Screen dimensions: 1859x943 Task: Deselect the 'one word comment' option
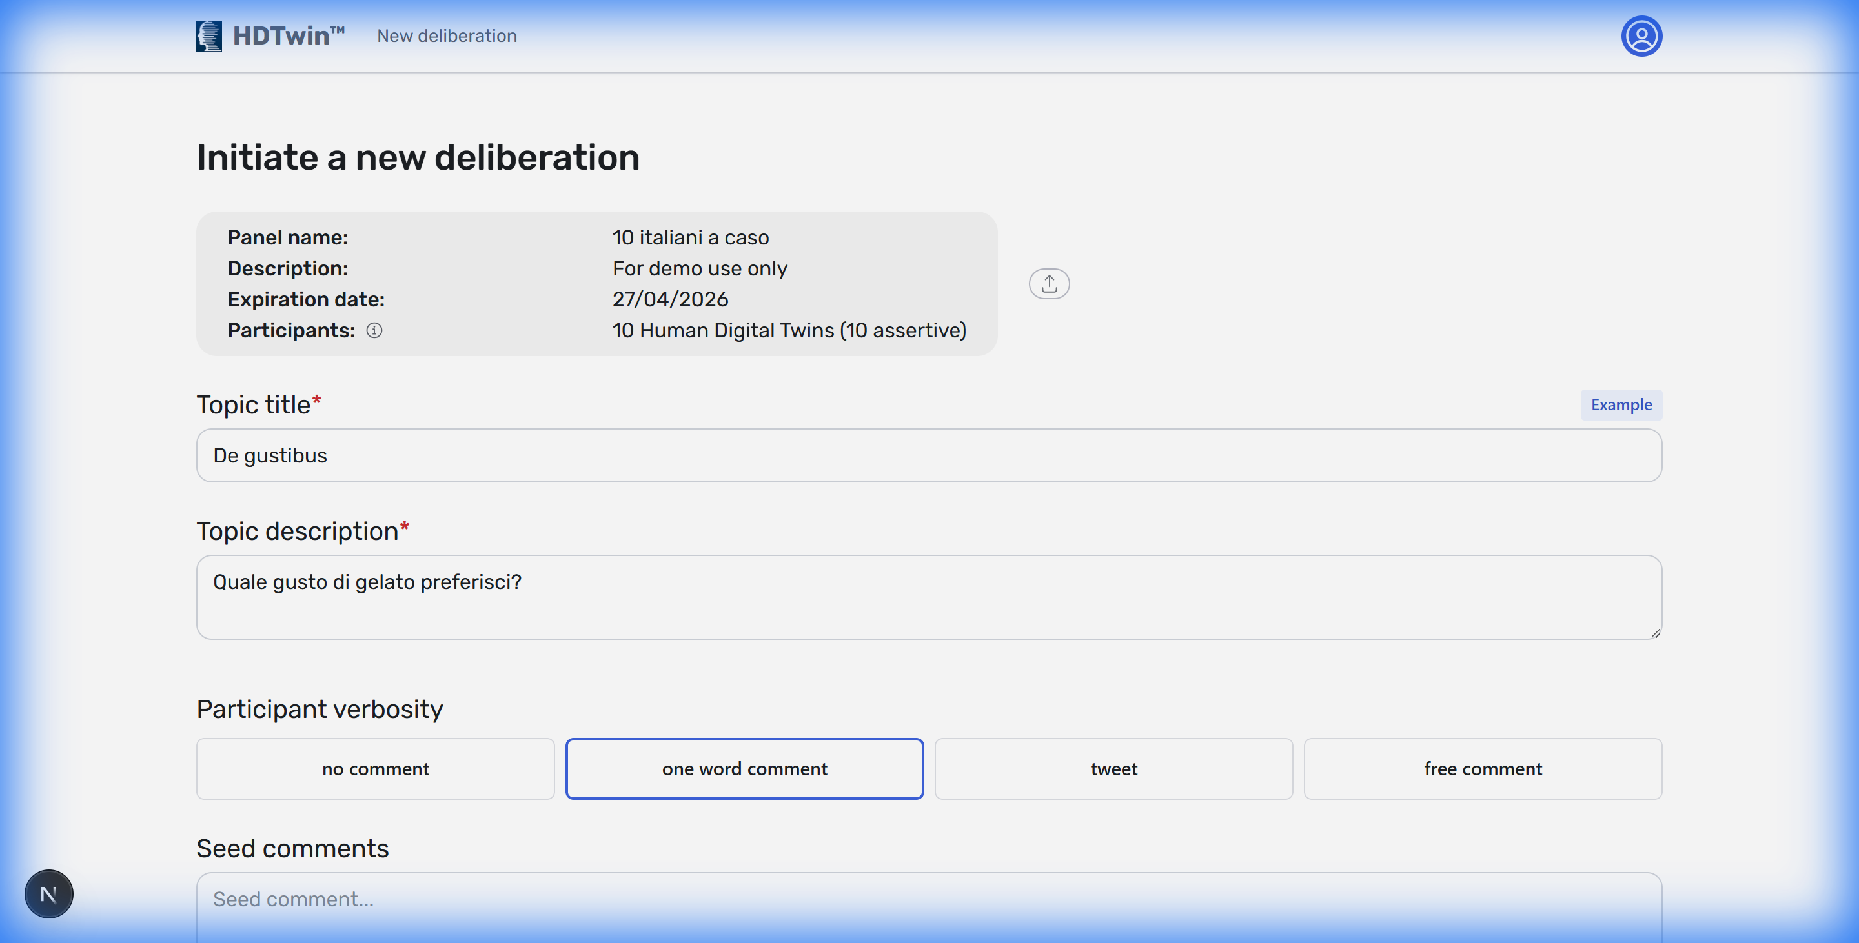745,769
